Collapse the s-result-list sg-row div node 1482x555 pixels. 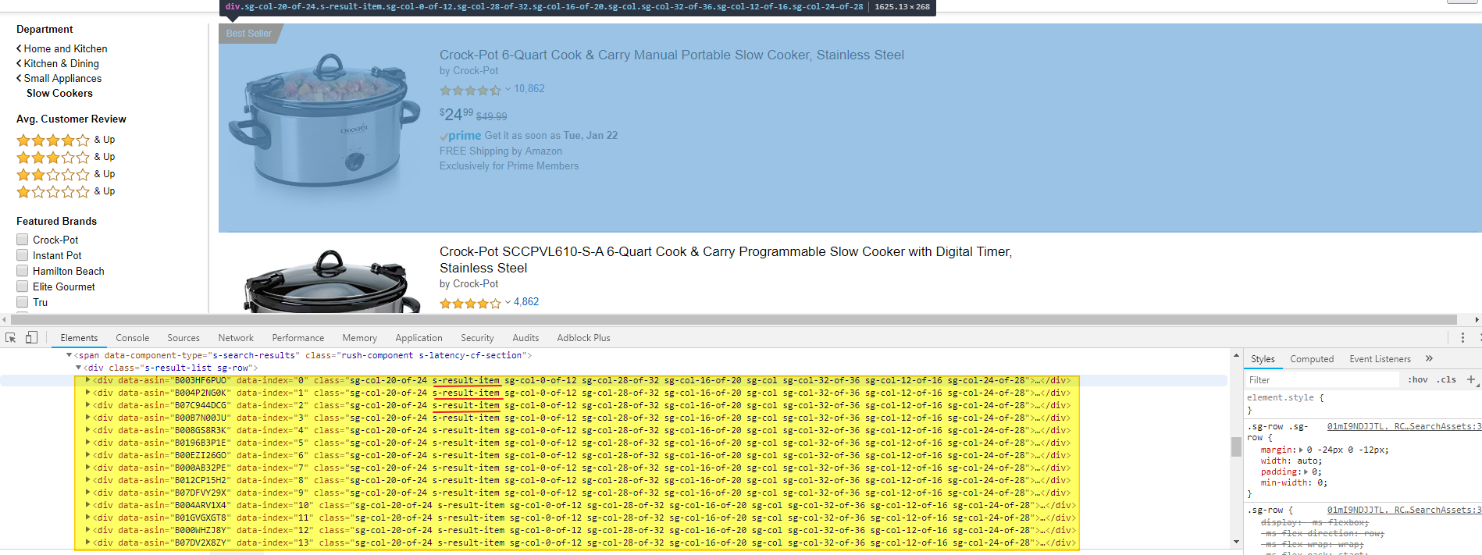(x=78, y=368)
